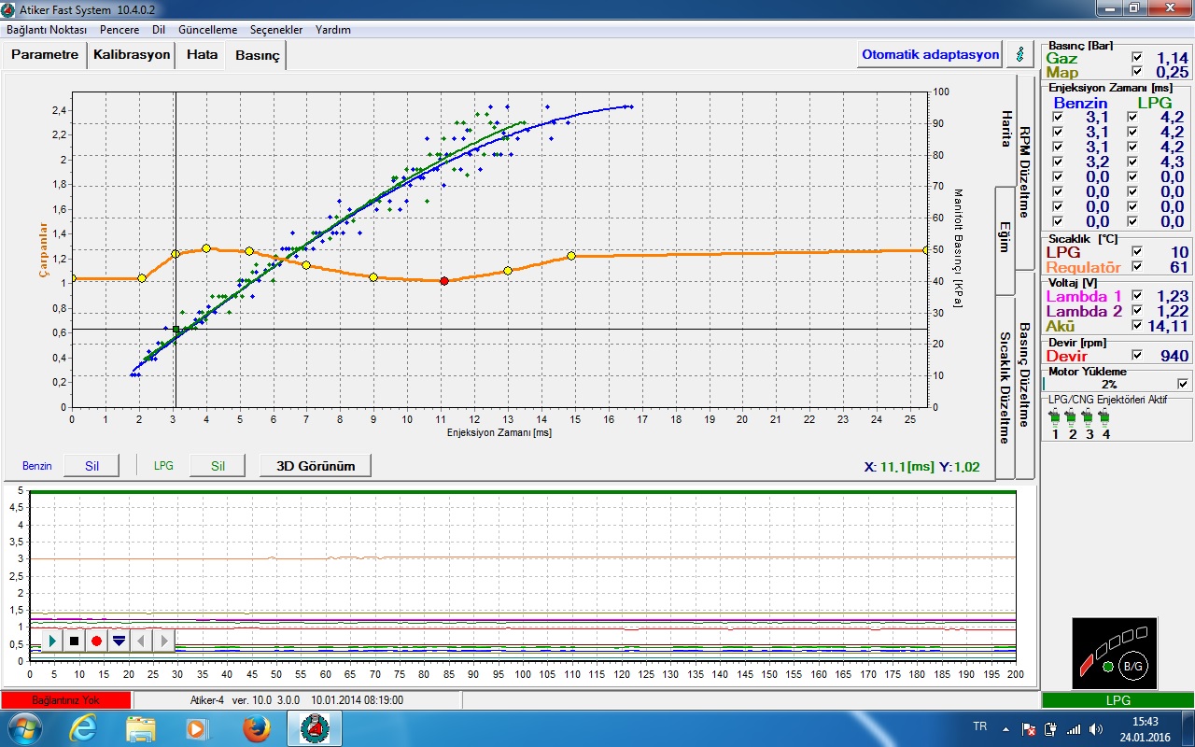Toggle the LPG temperature checkbox
This screenshot has height=747, width=1195.
[1136, 252]
